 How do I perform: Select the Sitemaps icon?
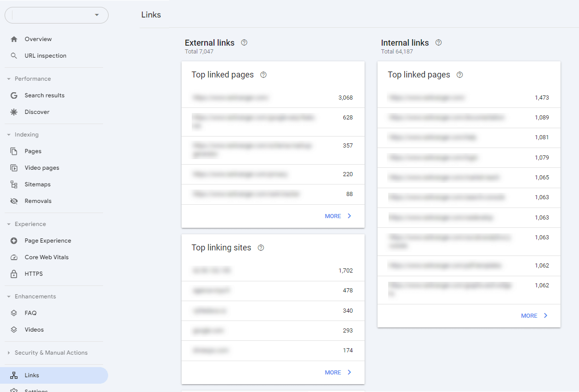pyautogui.click(x=13, y=184)
